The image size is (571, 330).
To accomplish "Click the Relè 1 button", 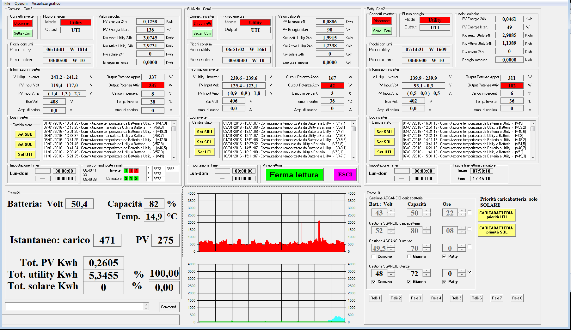I will [x=375, y=298].
